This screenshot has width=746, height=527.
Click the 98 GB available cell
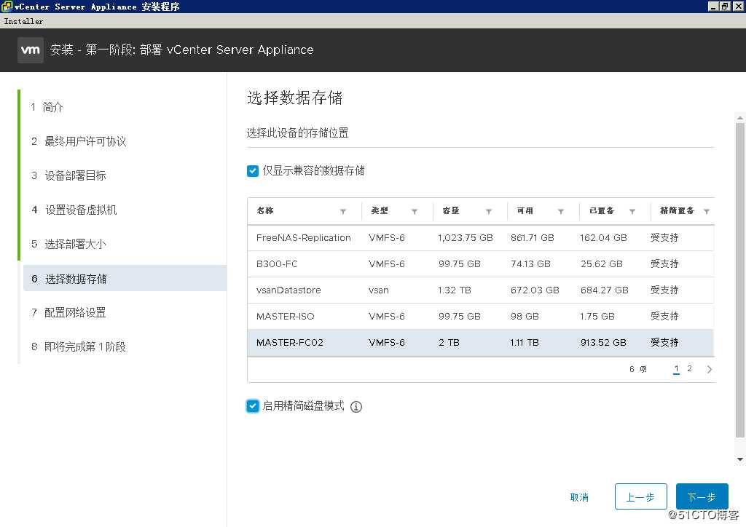tap(525, 316)
